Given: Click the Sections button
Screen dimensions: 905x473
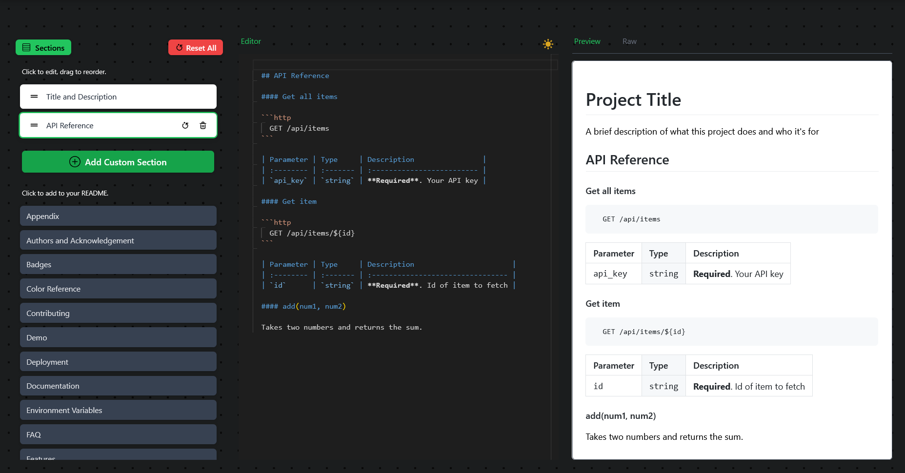Looking at the screenshot, I should (43, 47).
